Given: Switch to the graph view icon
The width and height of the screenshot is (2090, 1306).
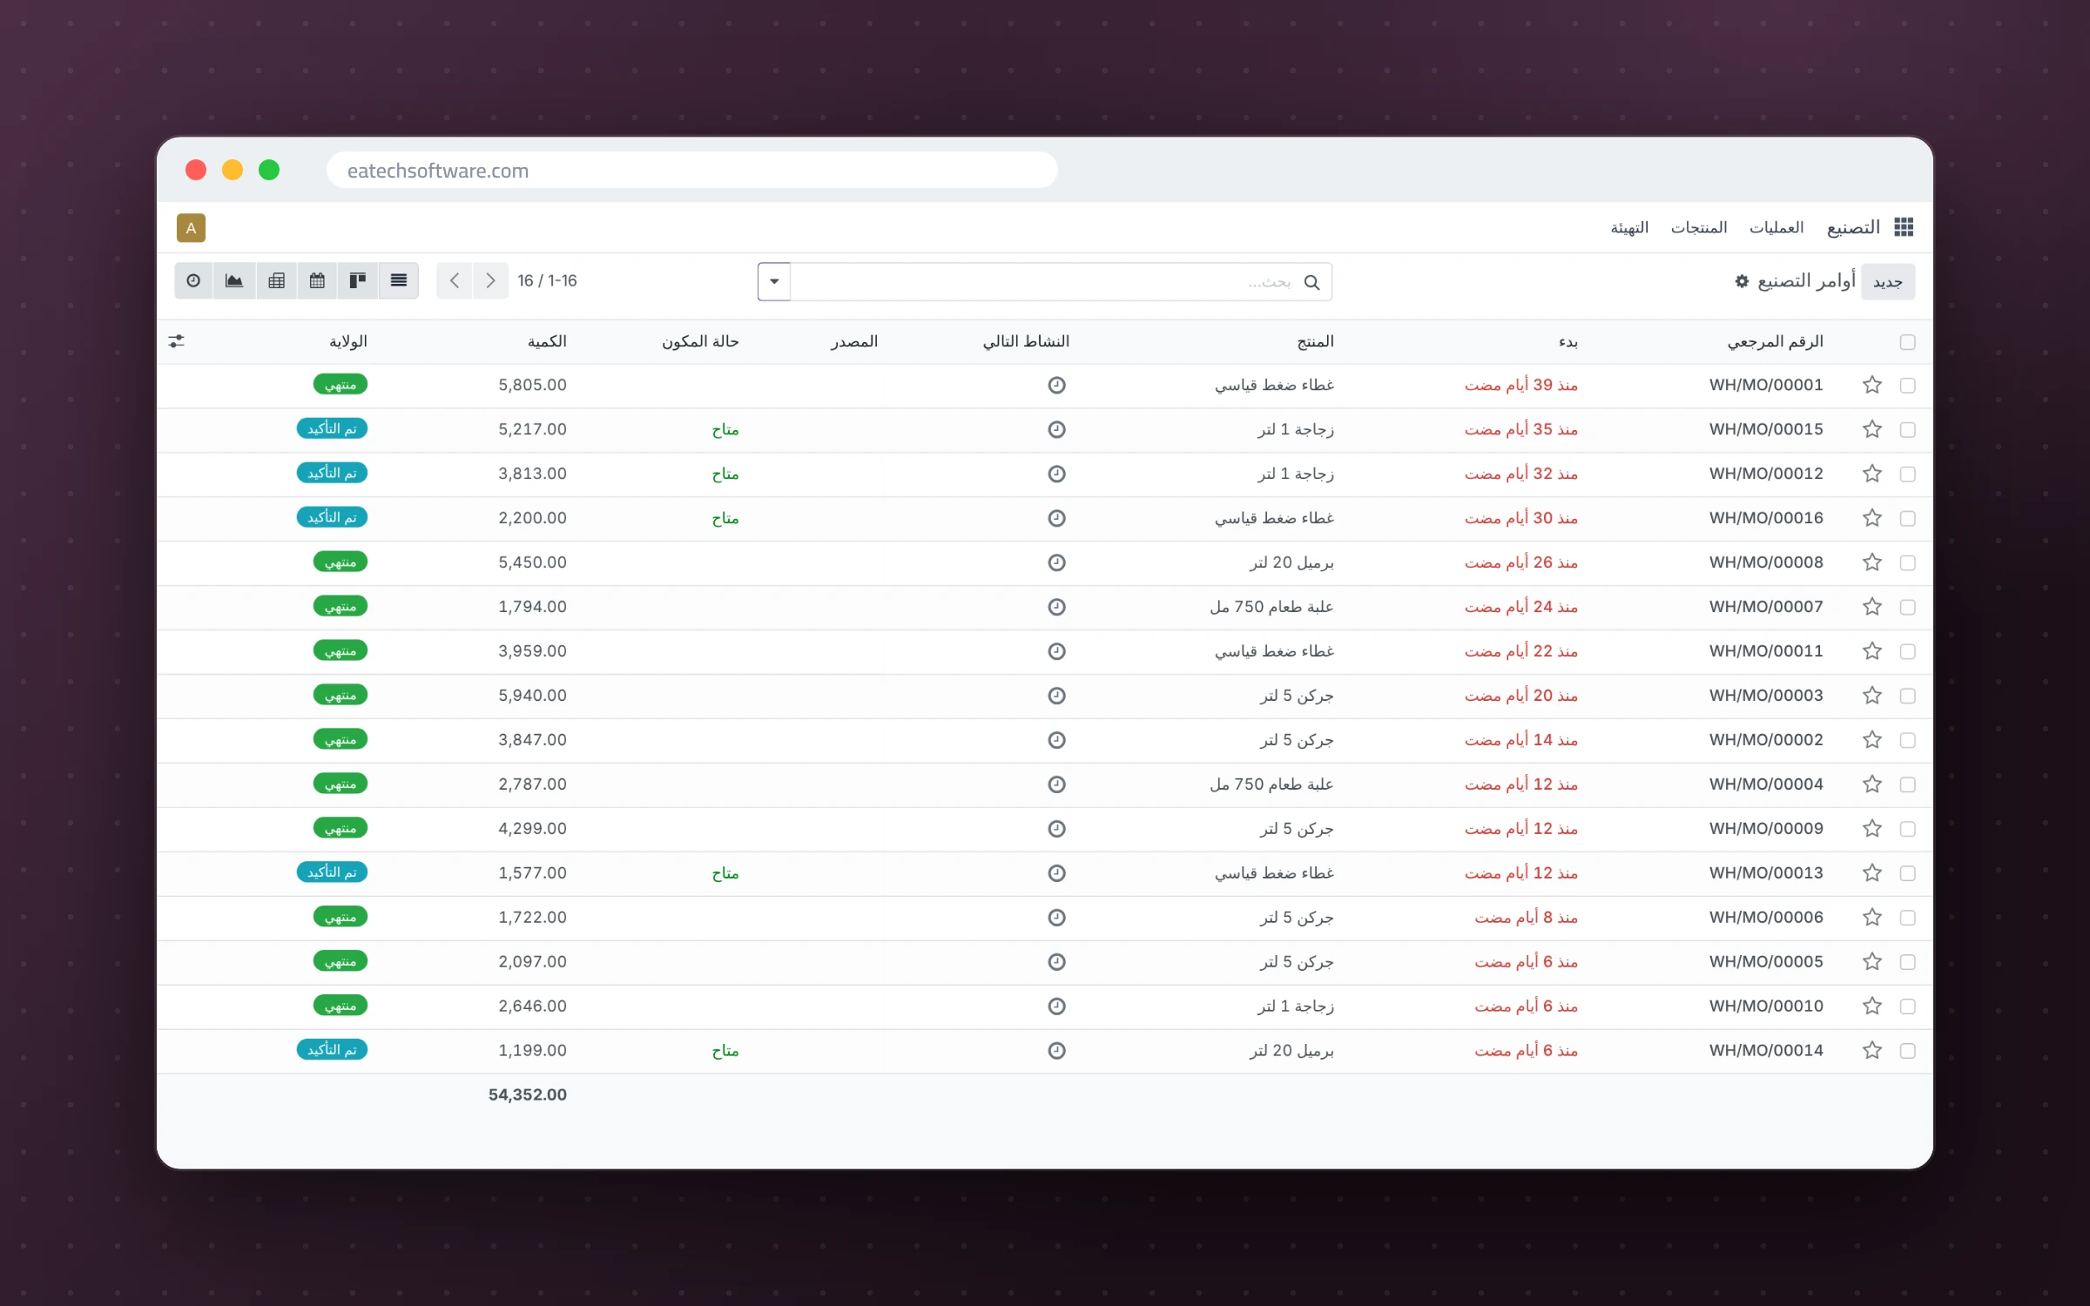Looking at the screenshot, I should (234, 280).
